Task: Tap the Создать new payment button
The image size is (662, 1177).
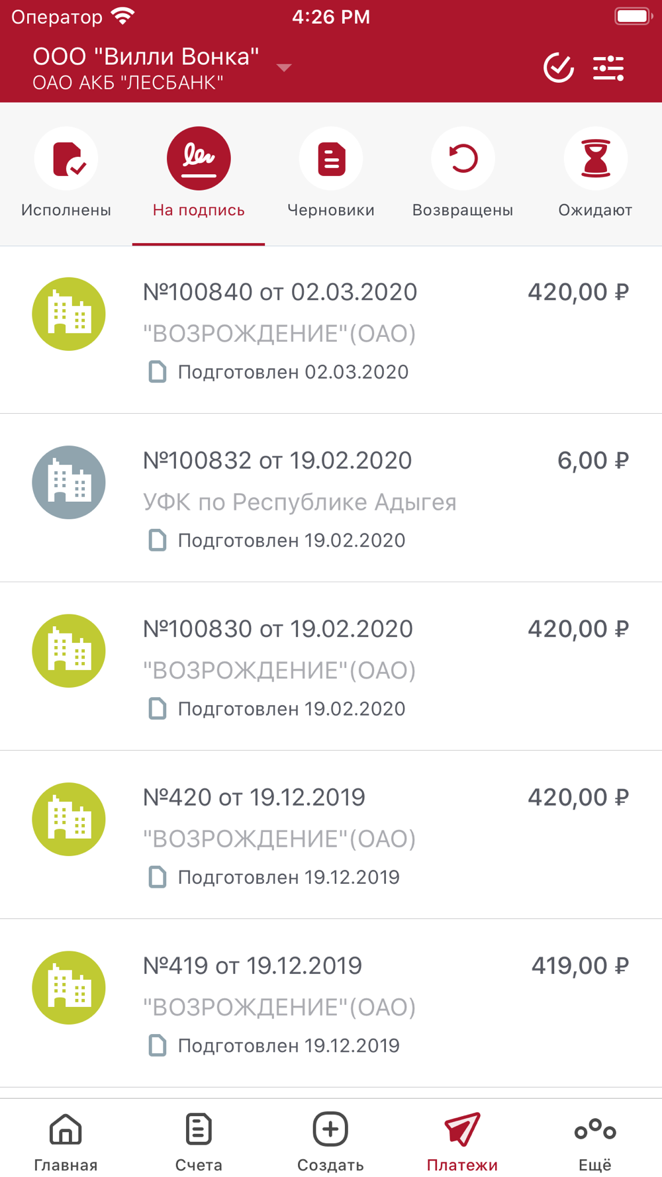Action: coord(330,1141)
